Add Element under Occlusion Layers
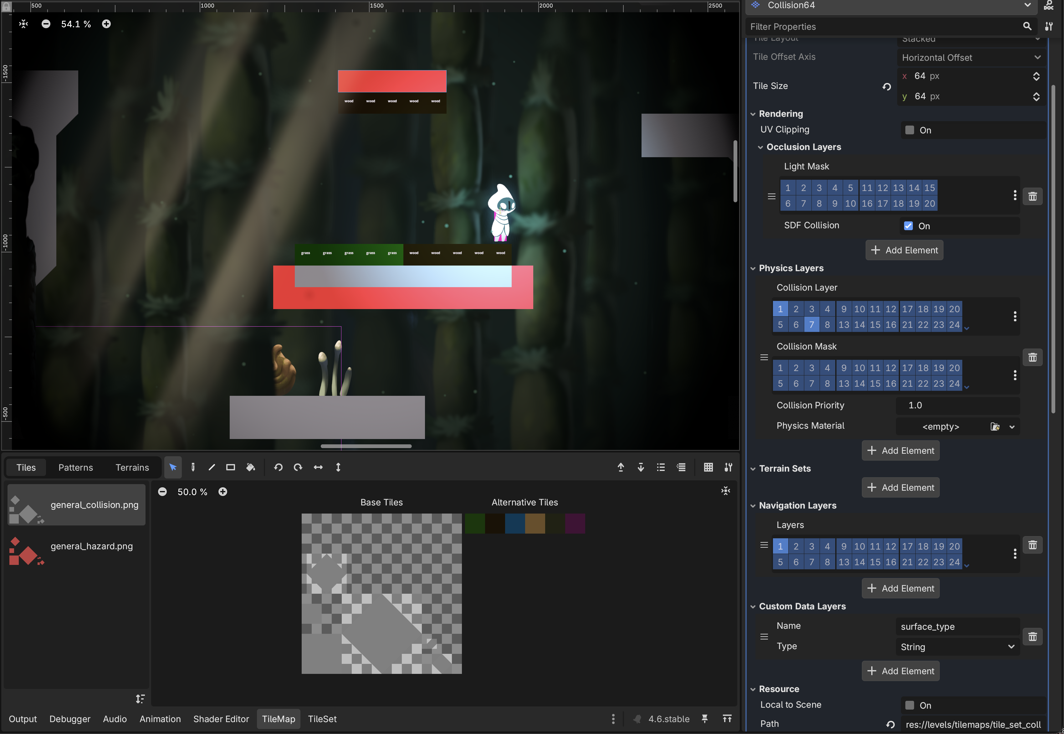 904,250
